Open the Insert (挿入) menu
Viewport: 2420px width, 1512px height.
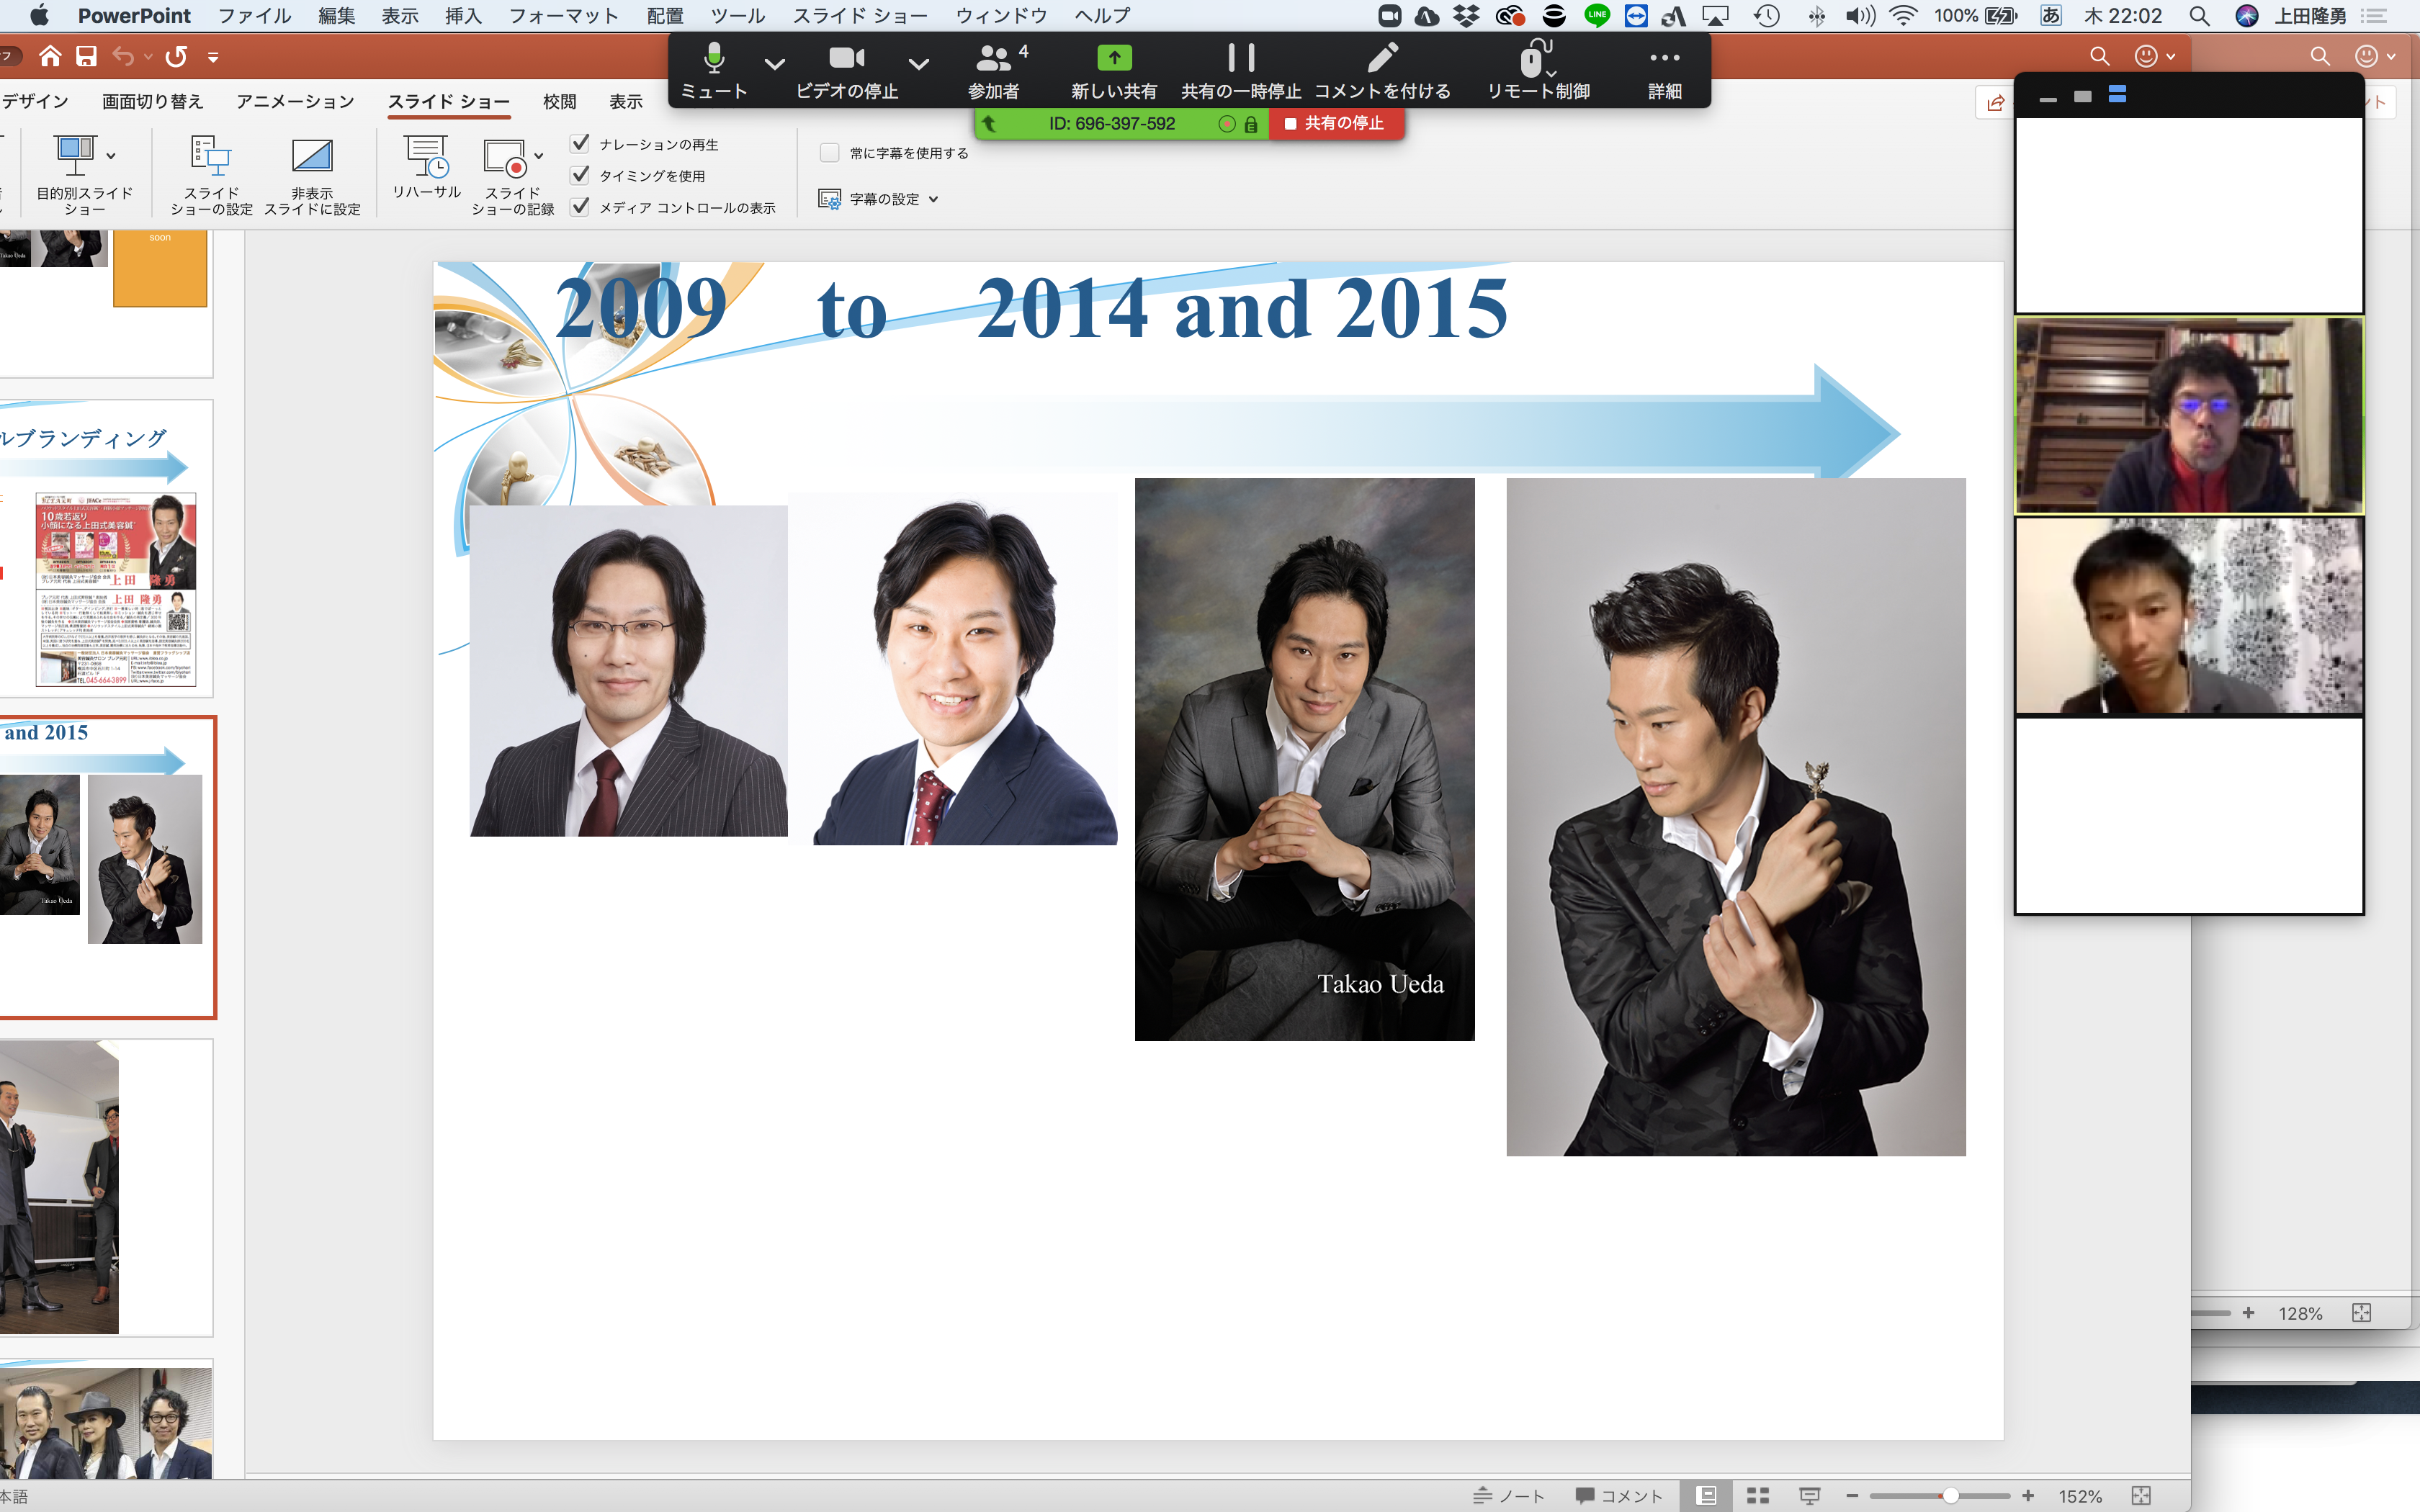[463, 16]
